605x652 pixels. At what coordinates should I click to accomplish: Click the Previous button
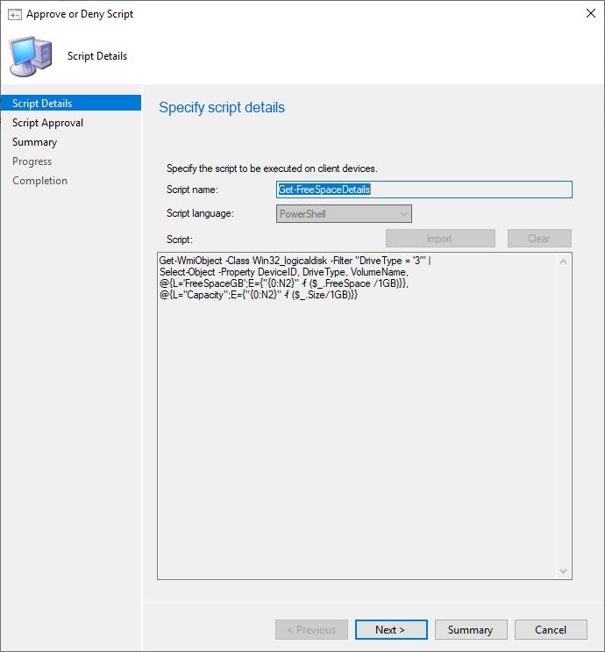click(x=311, y=630)
